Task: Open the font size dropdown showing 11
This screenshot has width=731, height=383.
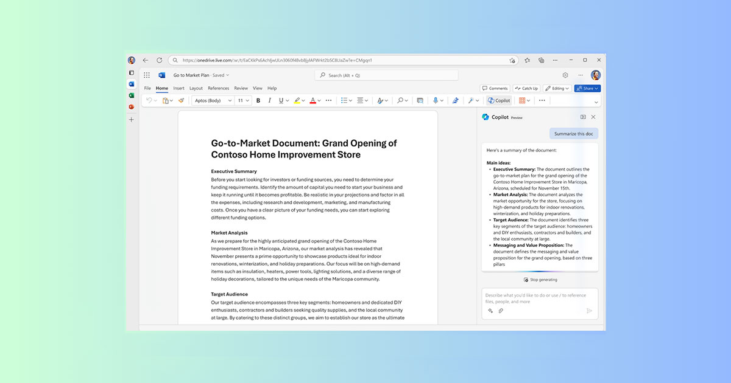Action: coord(243,100)
